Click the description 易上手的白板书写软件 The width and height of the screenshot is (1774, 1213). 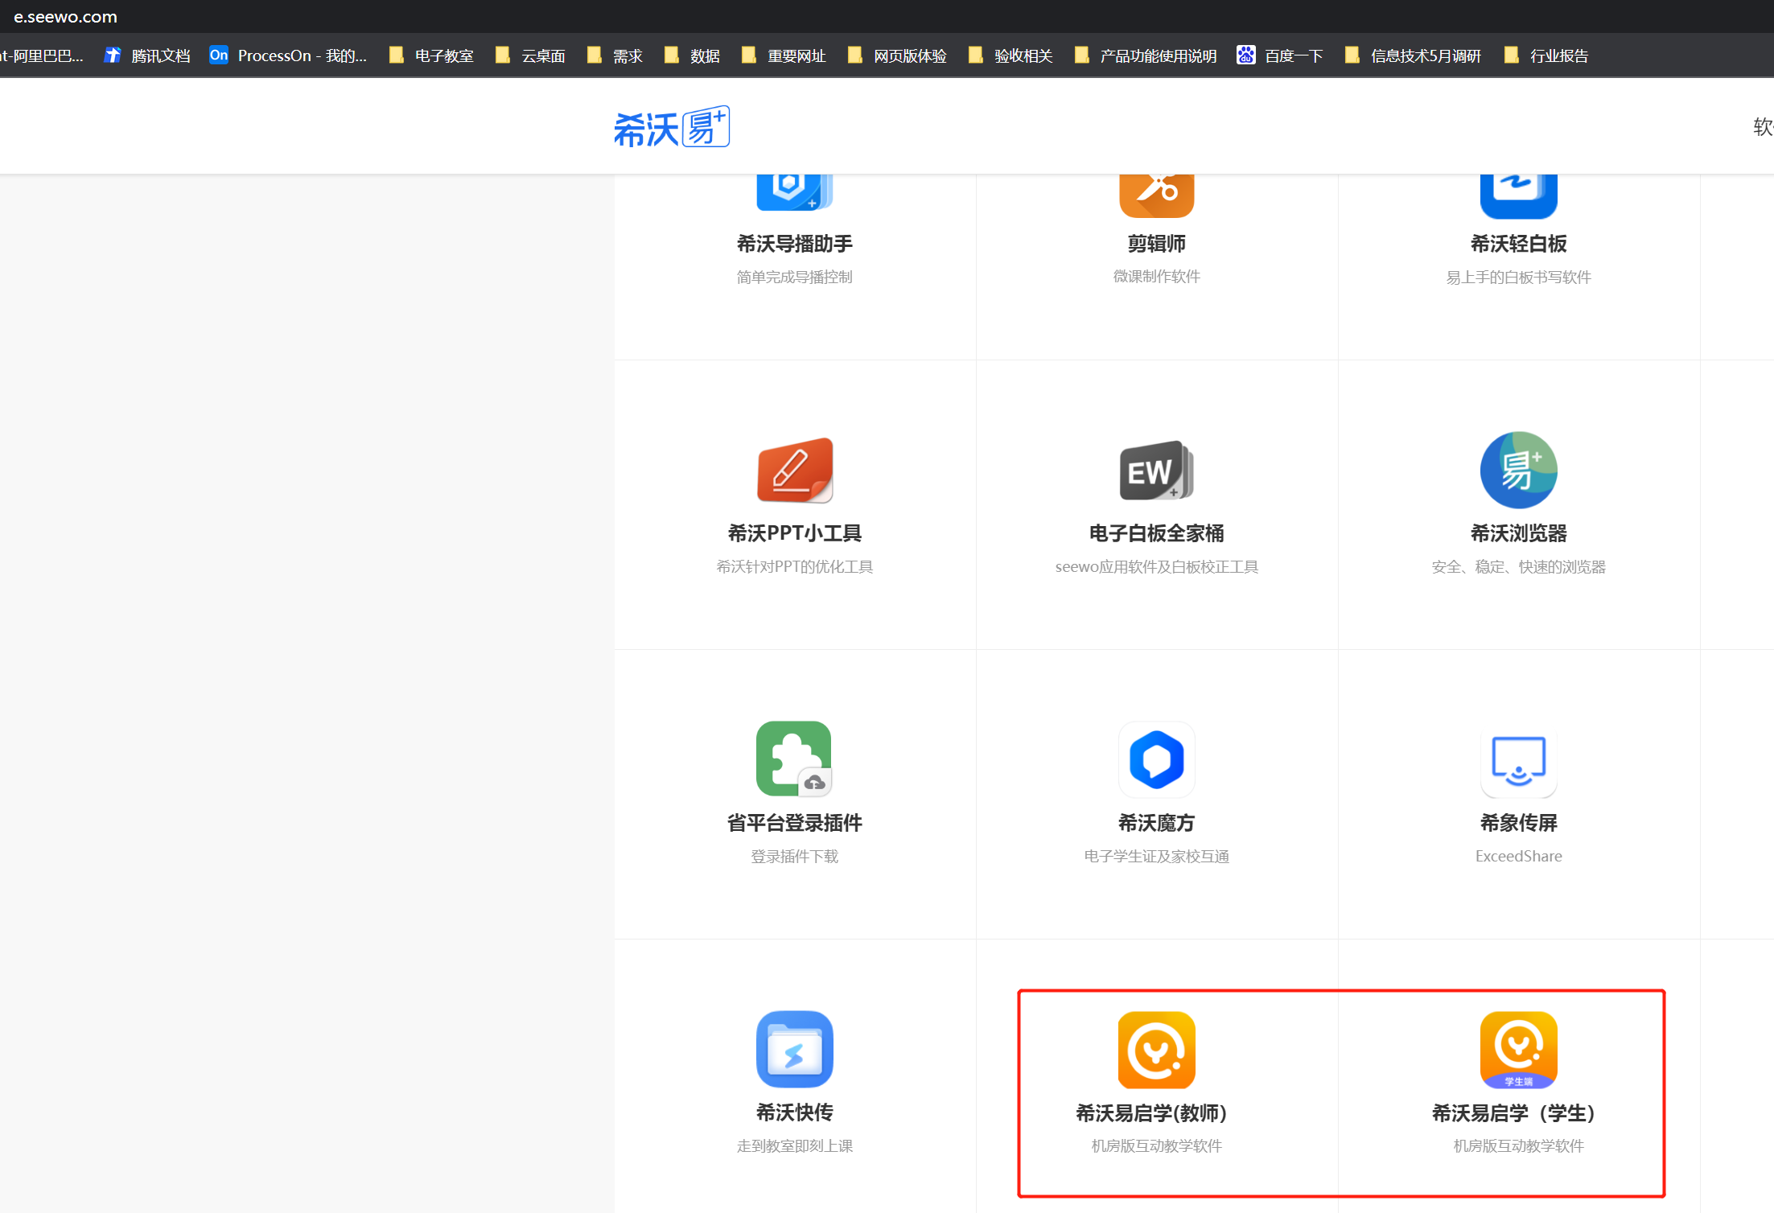click(x=1519, y=278)
